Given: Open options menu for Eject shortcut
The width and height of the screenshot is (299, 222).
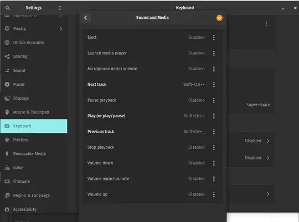Looking at the screenshot, I should tap(214, 38).
